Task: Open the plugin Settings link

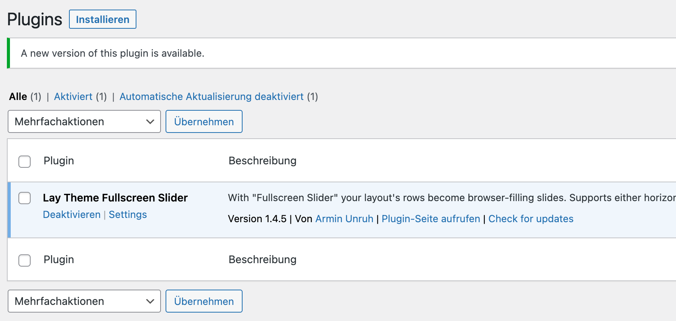Action: pyautogui.click(x=128, y=215)
